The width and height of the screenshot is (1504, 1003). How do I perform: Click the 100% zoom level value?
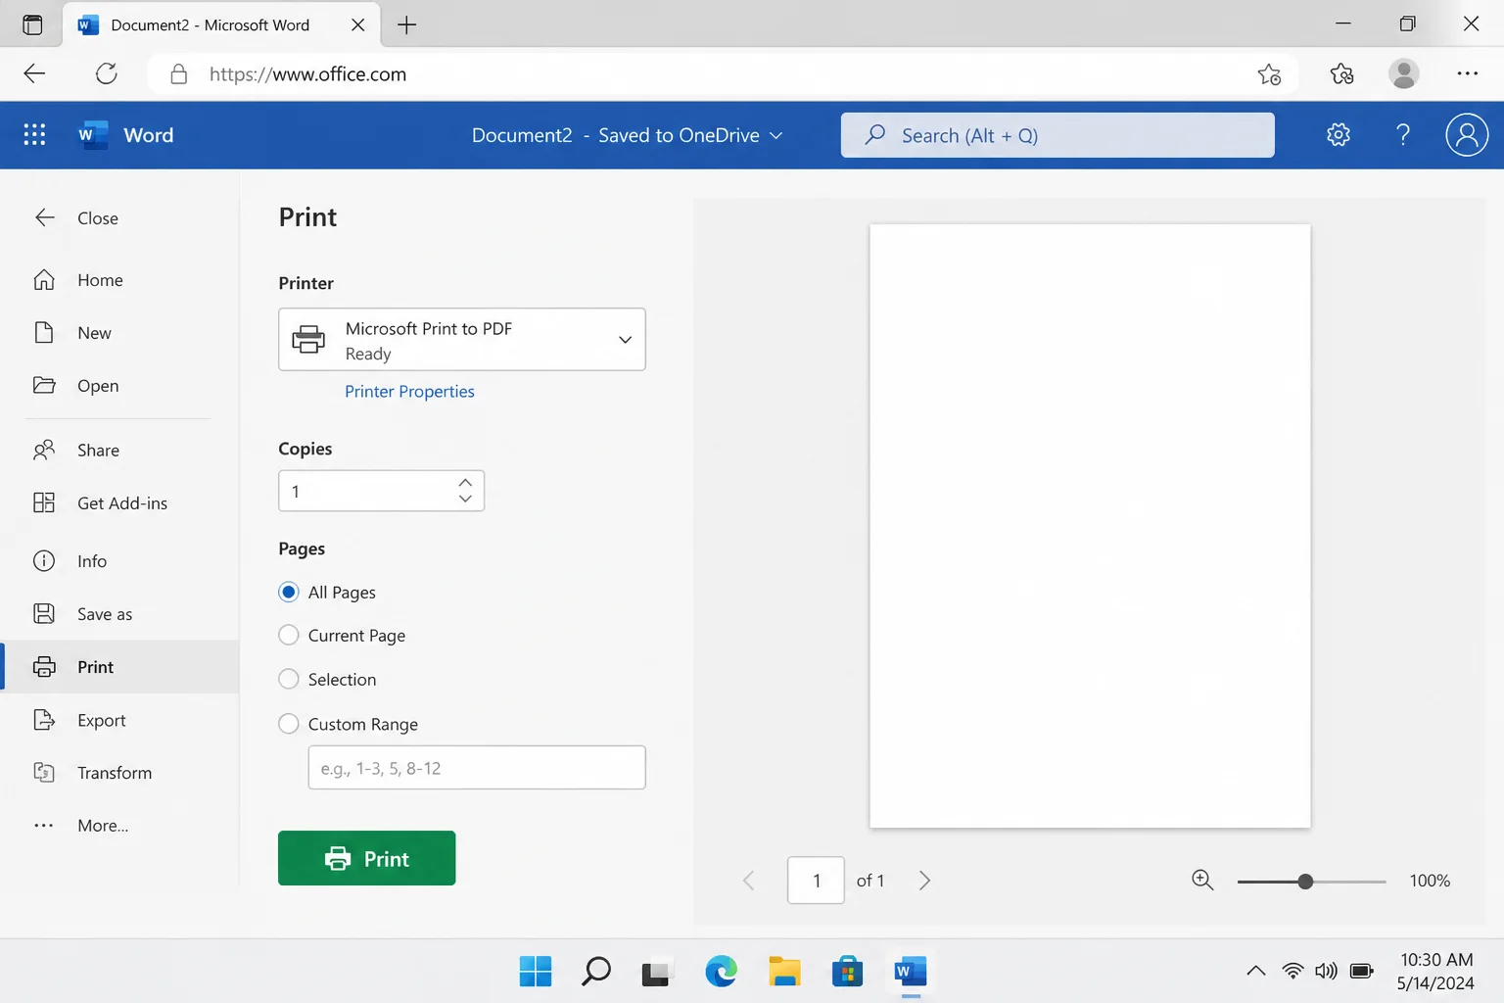click(x=1430, y=881)
